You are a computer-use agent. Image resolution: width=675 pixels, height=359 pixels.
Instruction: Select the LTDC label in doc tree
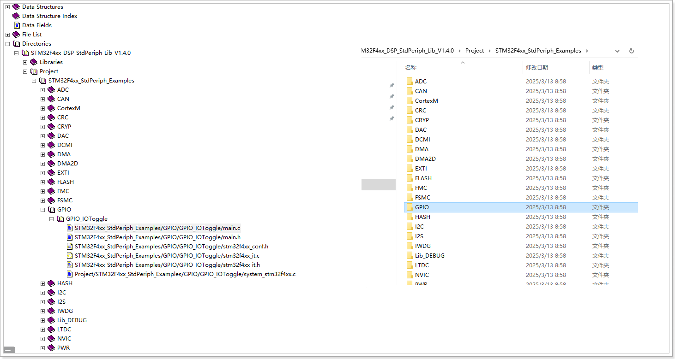[64, 330]
